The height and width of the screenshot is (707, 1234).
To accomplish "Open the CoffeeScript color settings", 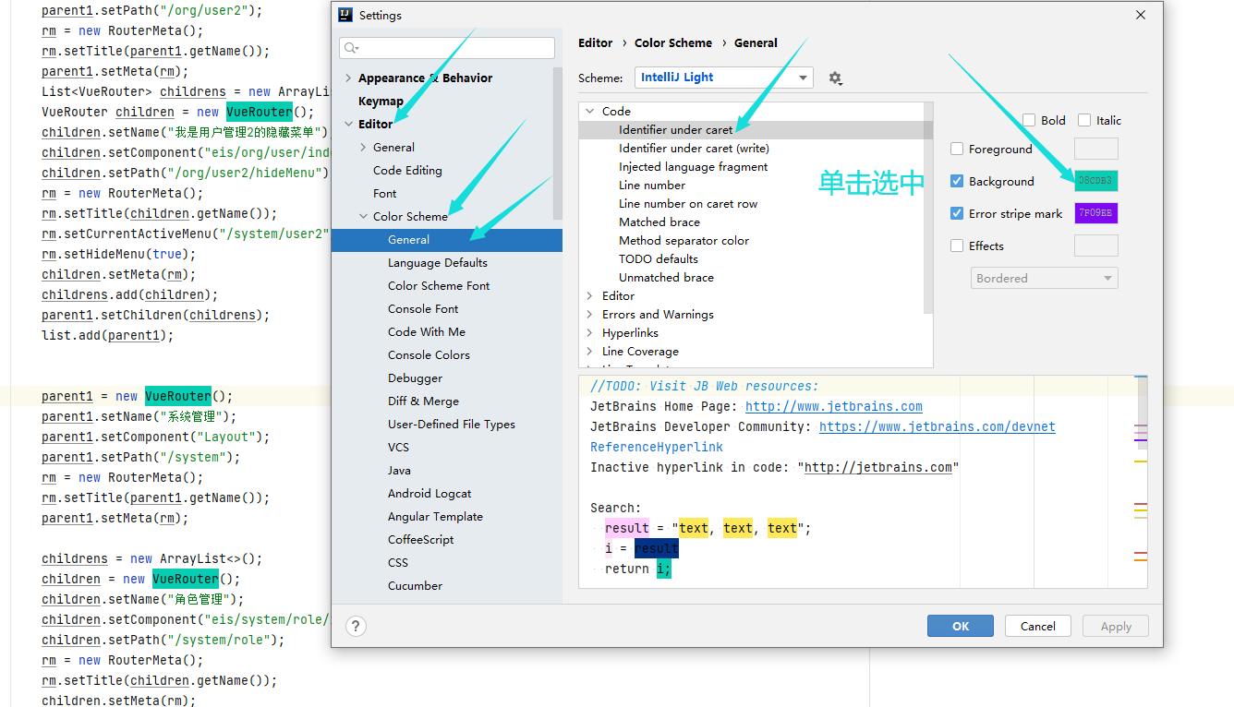I will [421, 539].
